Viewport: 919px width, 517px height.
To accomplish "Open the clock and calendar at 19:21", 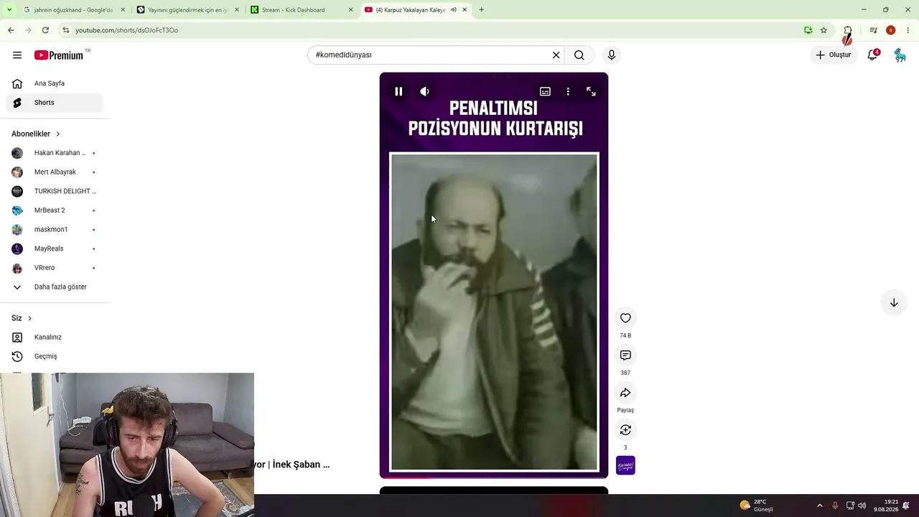I will click(886, 506).
